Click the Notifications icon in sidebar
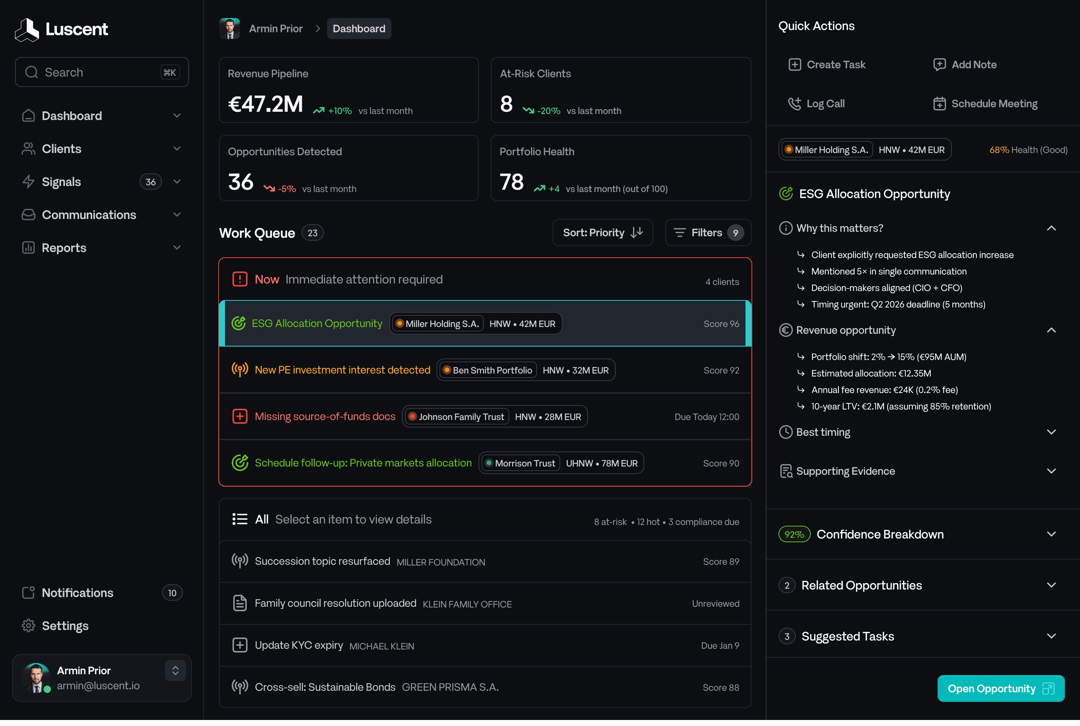This screenshot has width=1080, height=726. (x=28, y=592)
